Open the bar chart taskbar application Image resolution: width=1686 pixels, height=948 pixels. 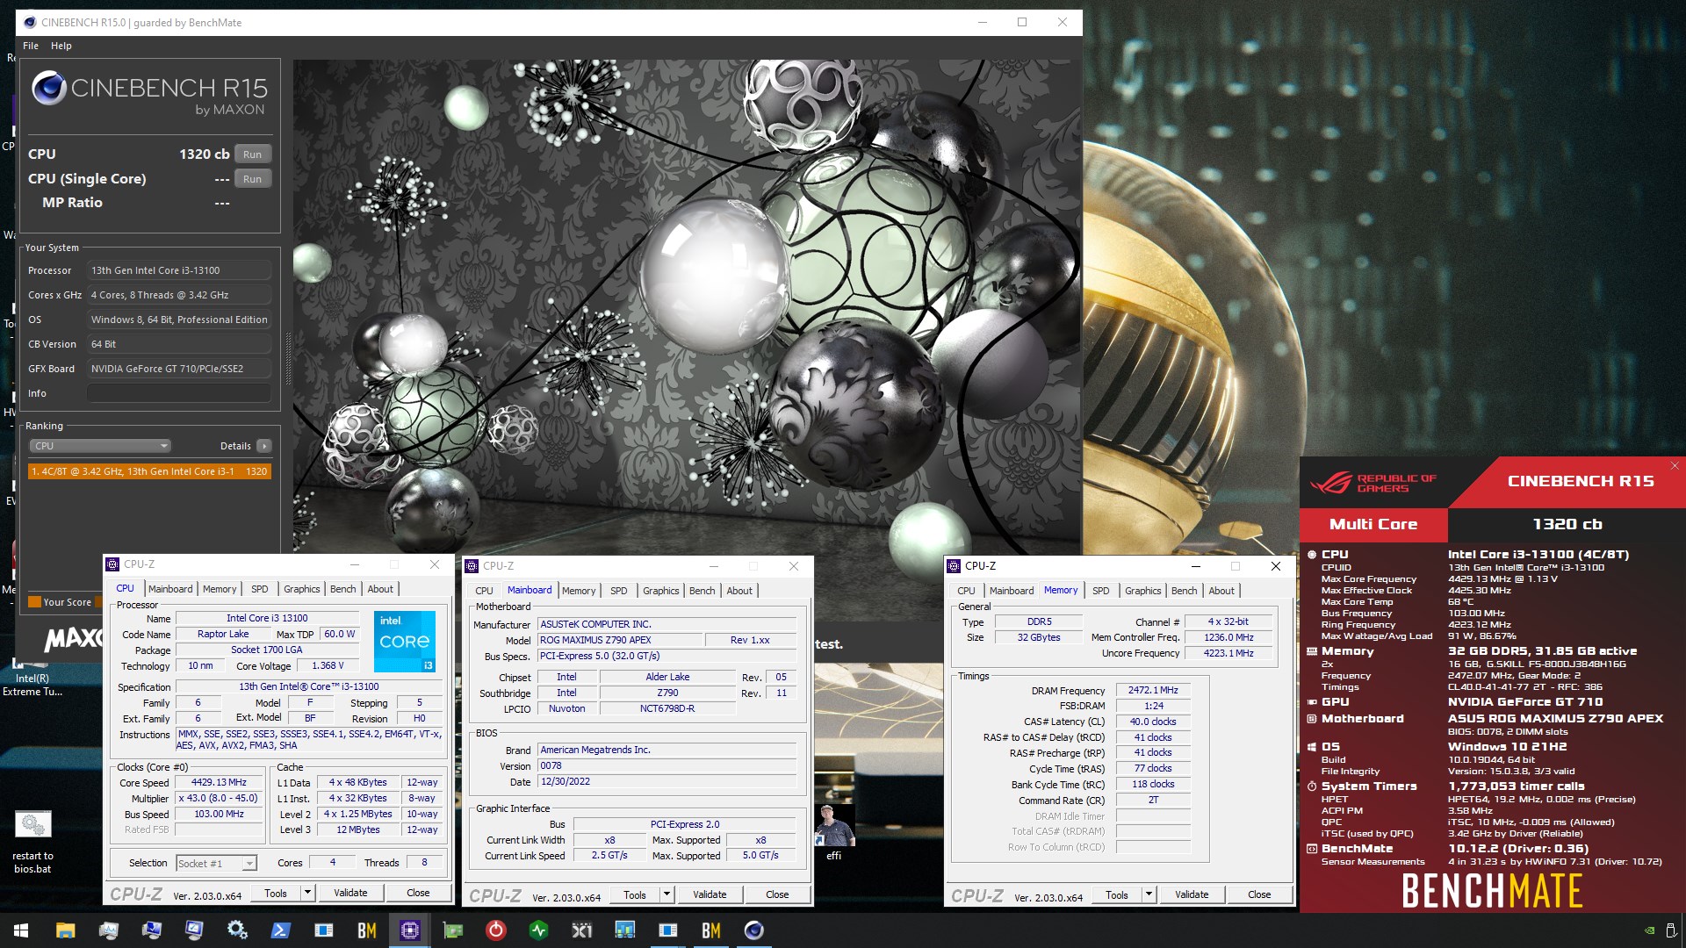[624, 930]
